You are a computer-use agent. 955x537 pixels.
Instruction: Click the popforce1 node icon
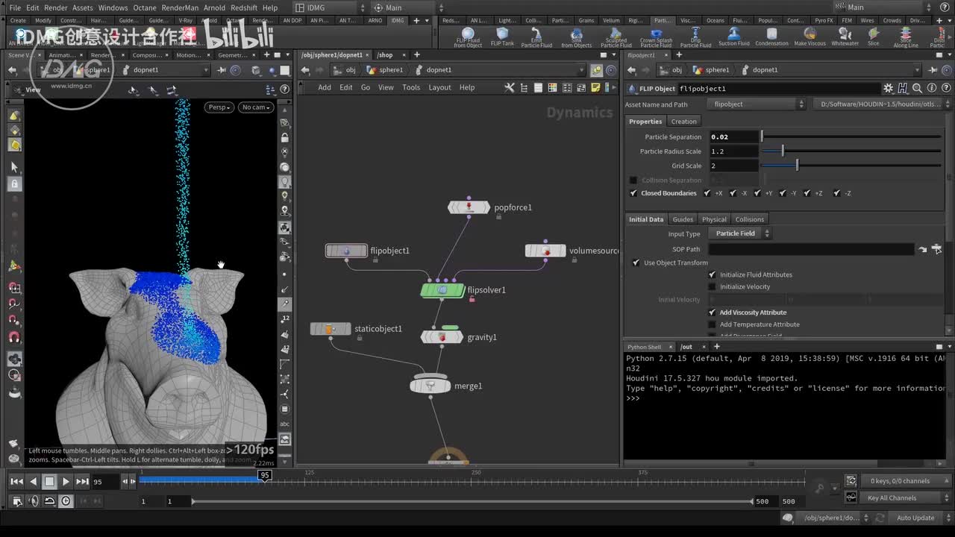tap(469, 207)
